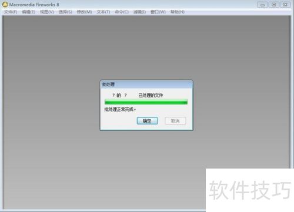Click the 批处理 dialog title bar

tap(146, 85)
